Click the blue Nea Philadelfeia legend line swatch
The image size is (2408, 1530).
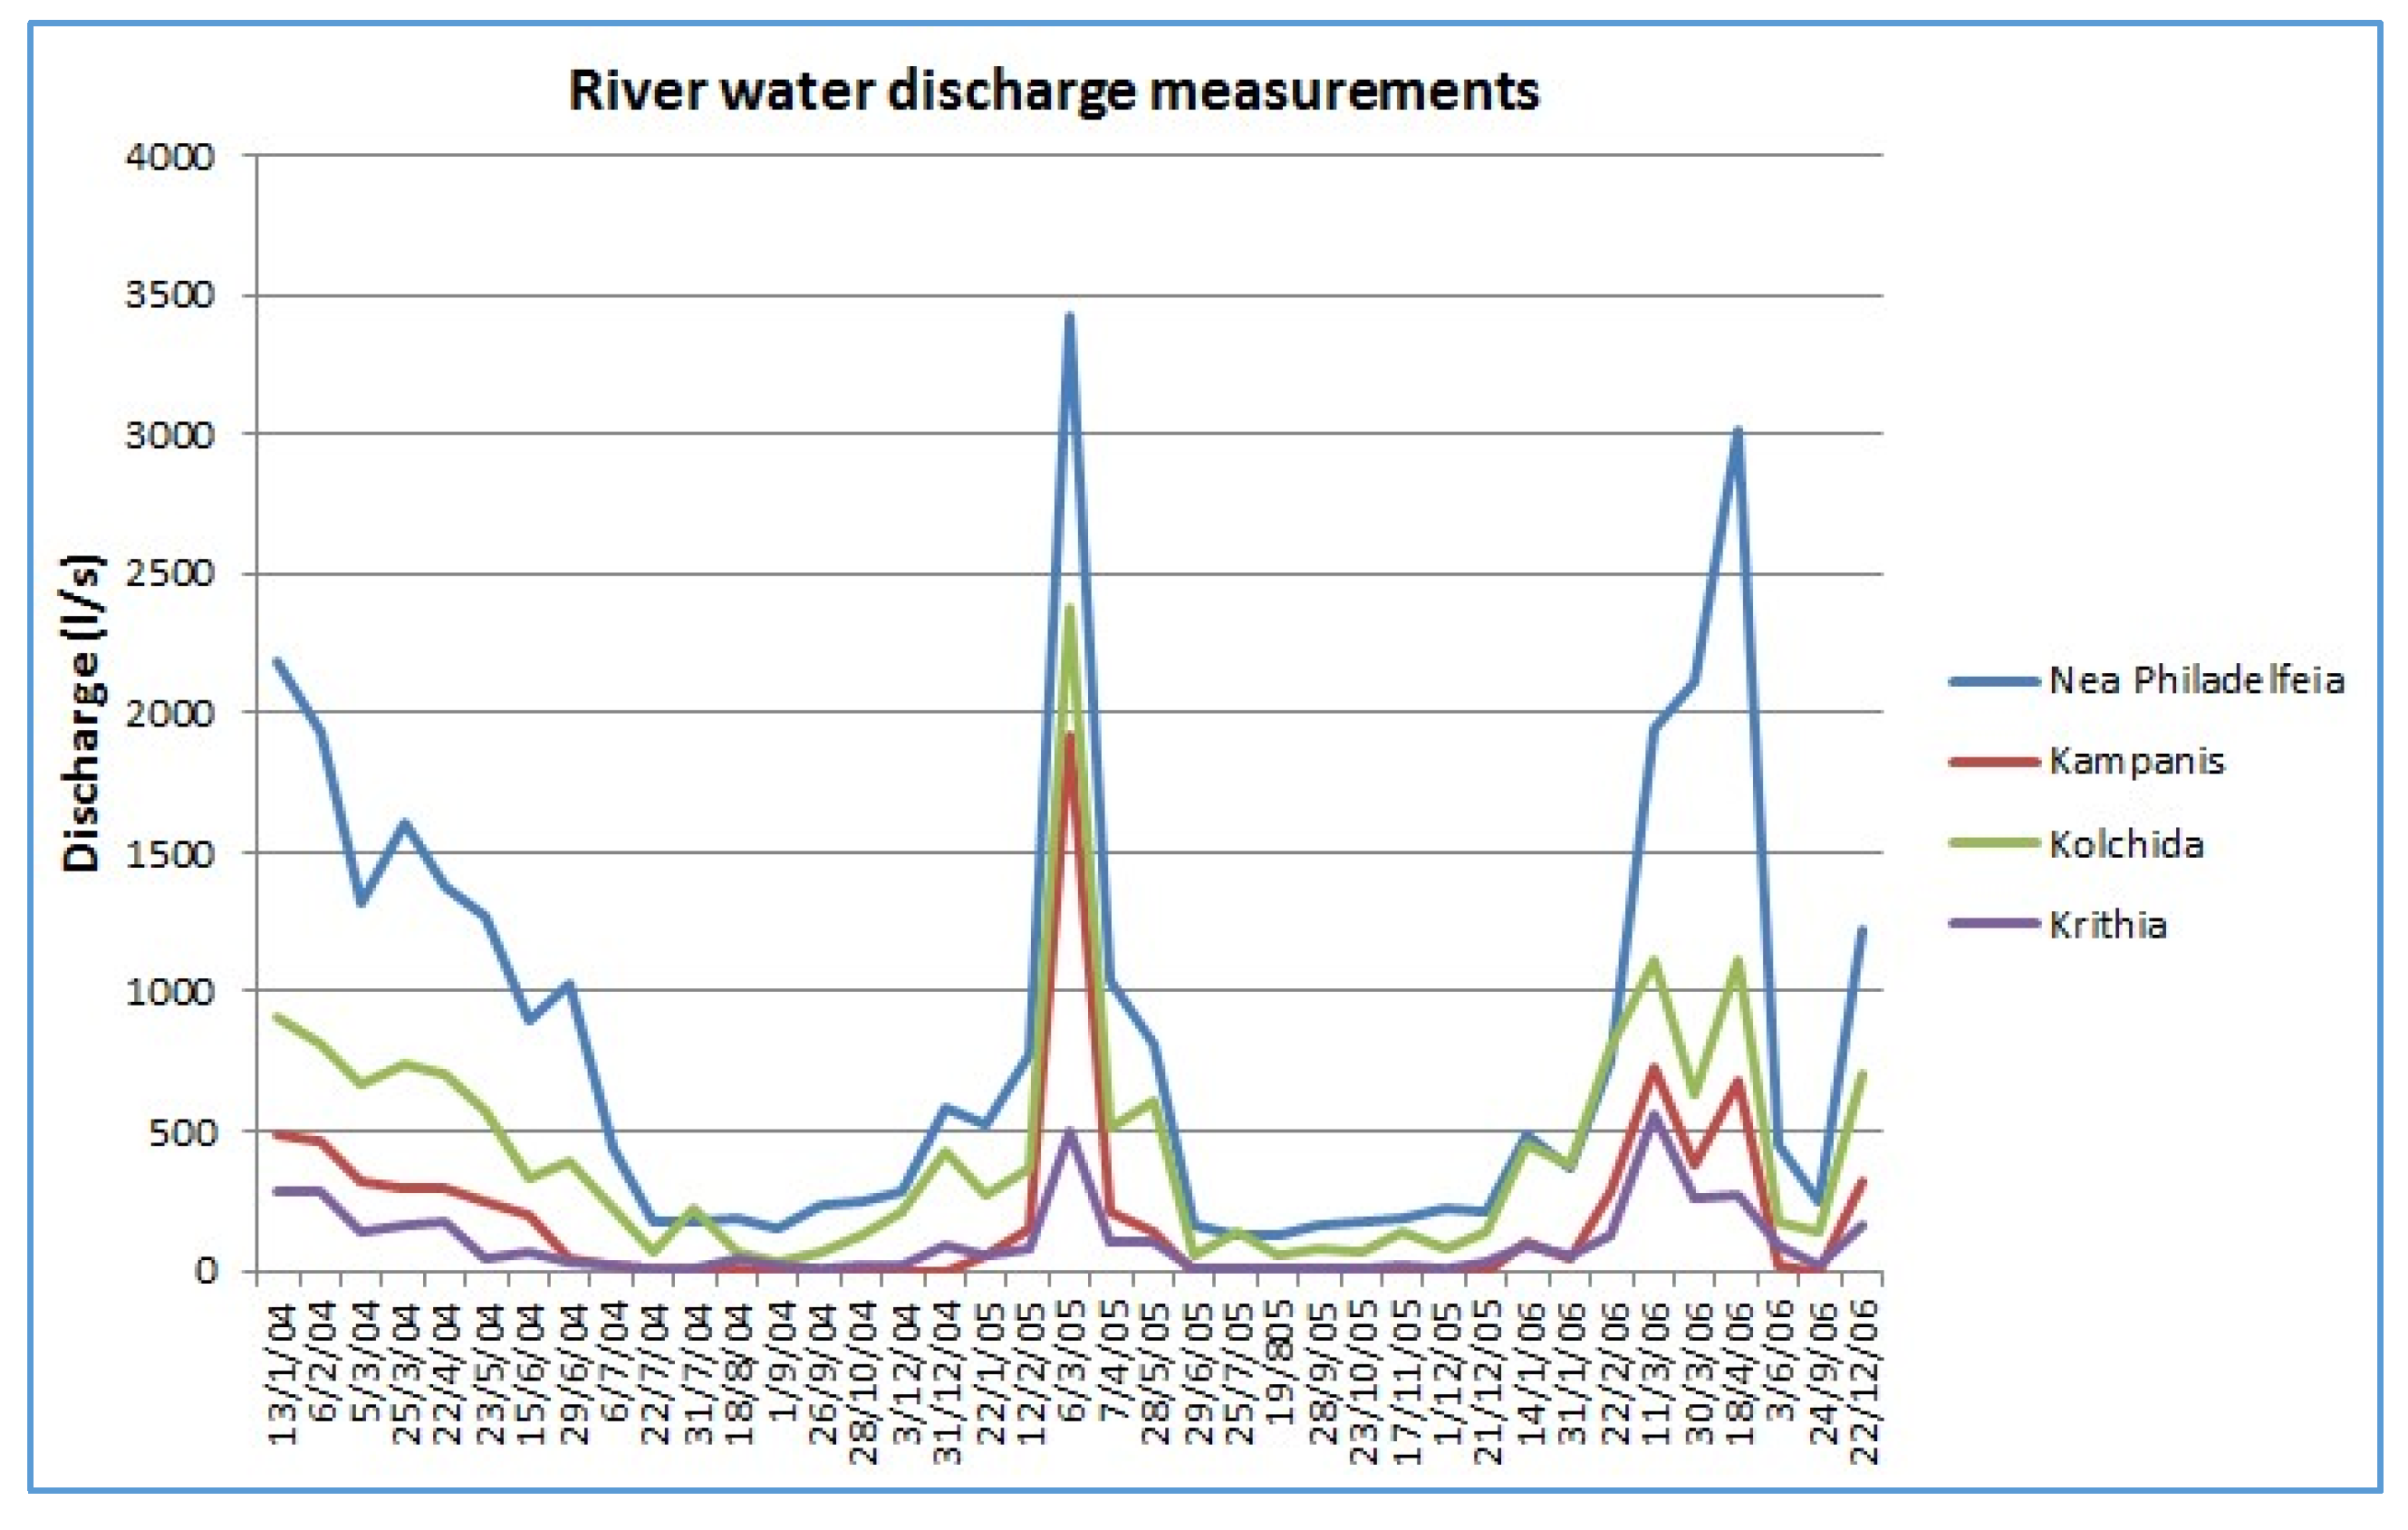[1994, 682]
